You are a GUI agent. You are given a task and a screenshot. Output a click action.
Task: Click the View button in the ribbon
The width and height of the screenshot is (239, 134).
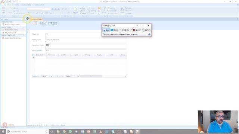click(3, 10)
